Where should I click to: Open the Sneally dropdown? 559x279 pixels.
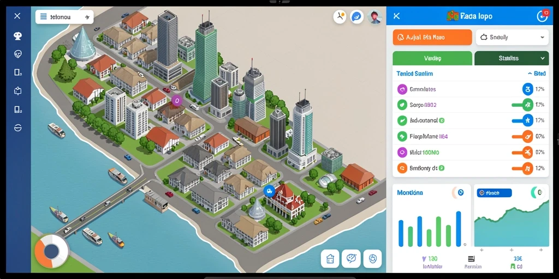[512, 37]
